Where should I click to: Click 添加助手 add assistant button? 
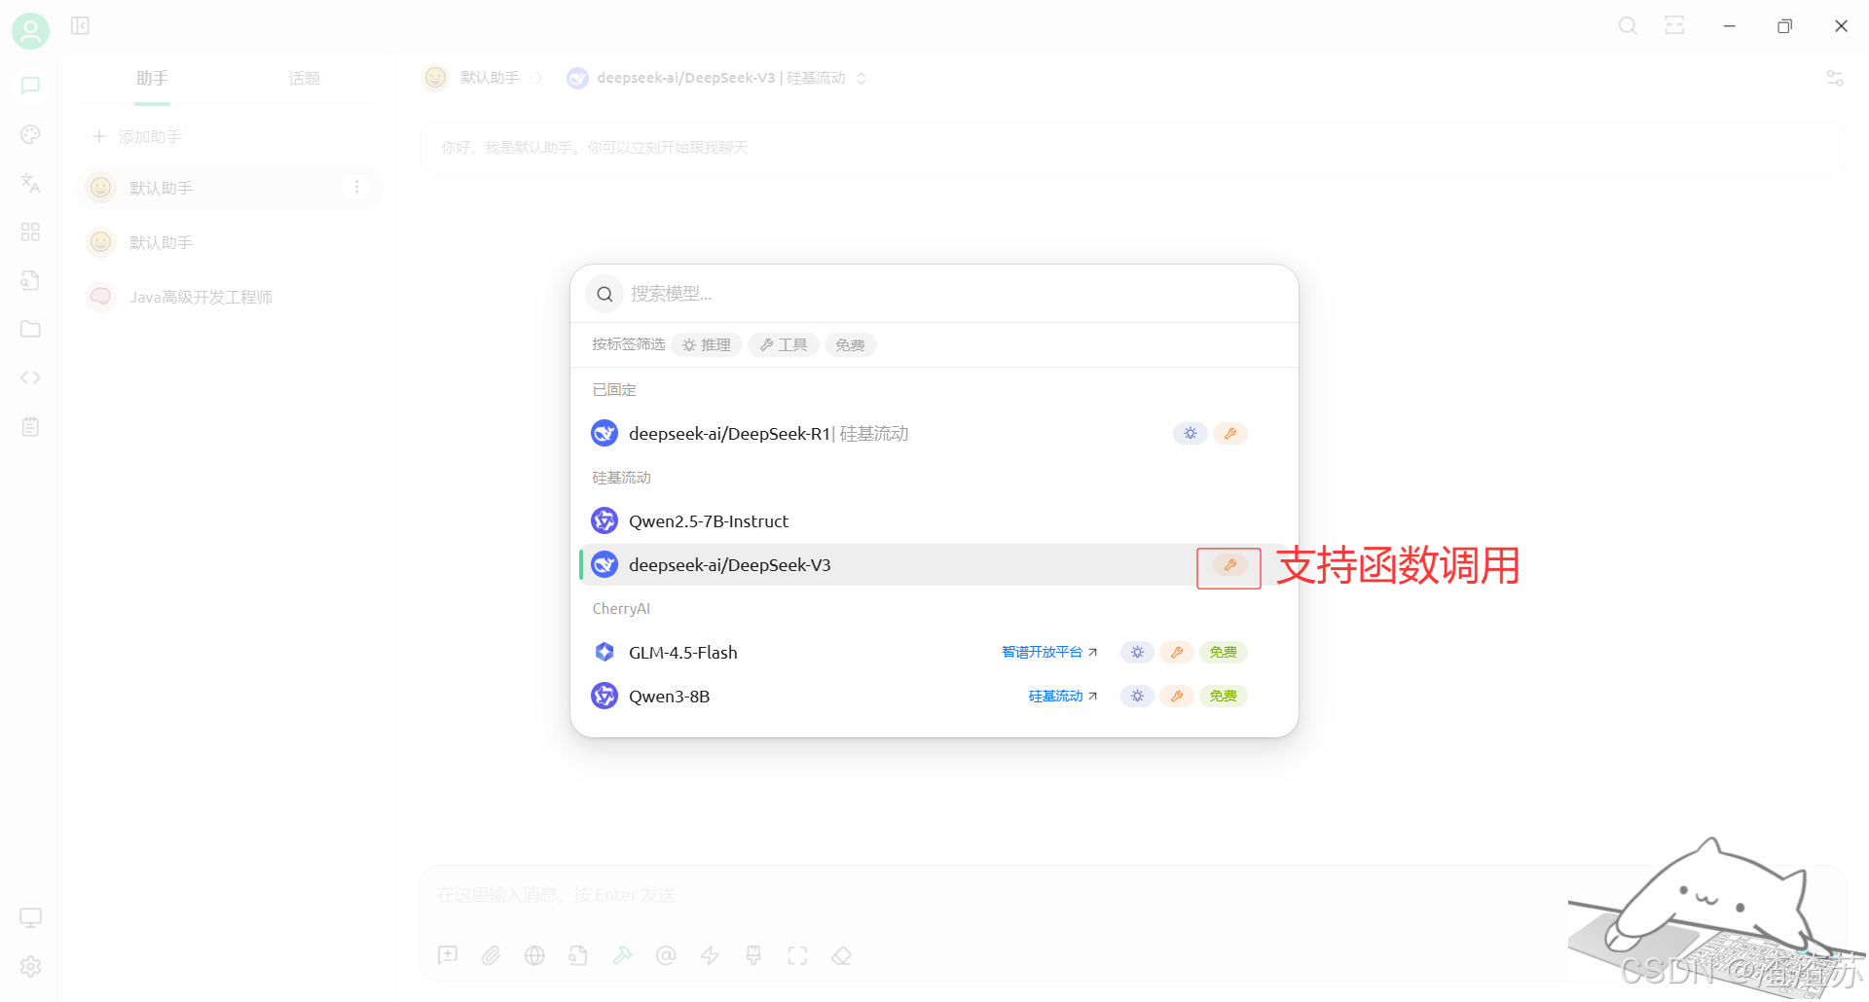pos(137,136)
